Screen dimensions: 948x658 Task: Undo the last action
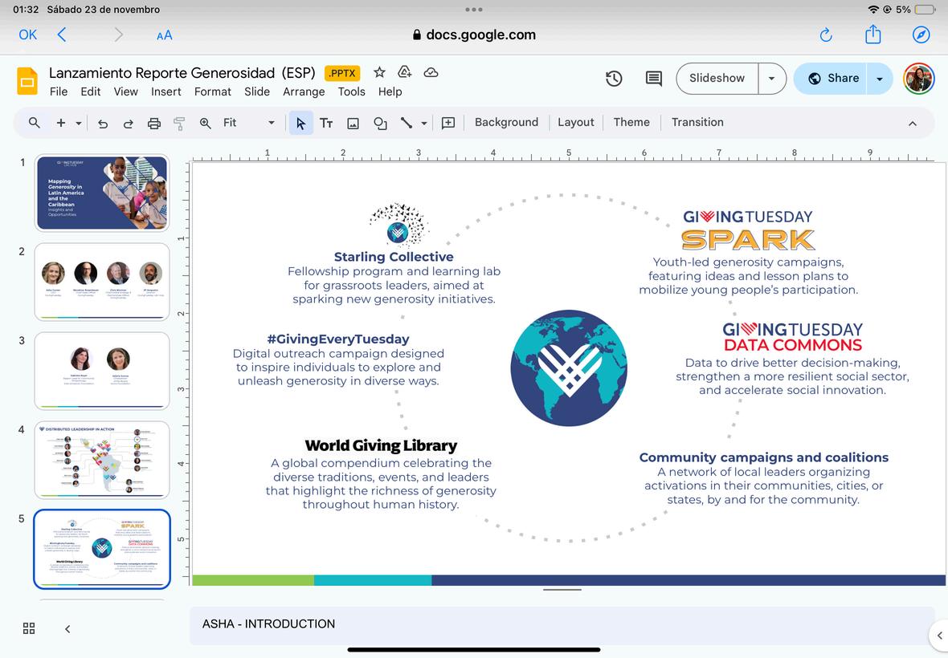coord(103,123)
